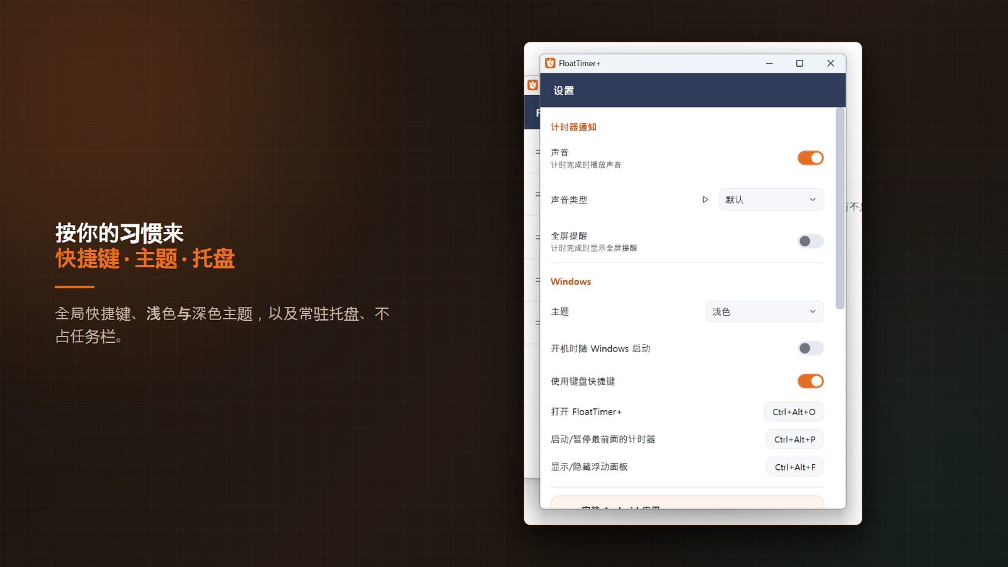Click the Windows section heading
1008x567 pixels.
click(x=571, y=282)
